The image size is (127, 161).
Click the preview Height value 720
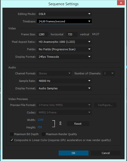(x=40, y=127)
